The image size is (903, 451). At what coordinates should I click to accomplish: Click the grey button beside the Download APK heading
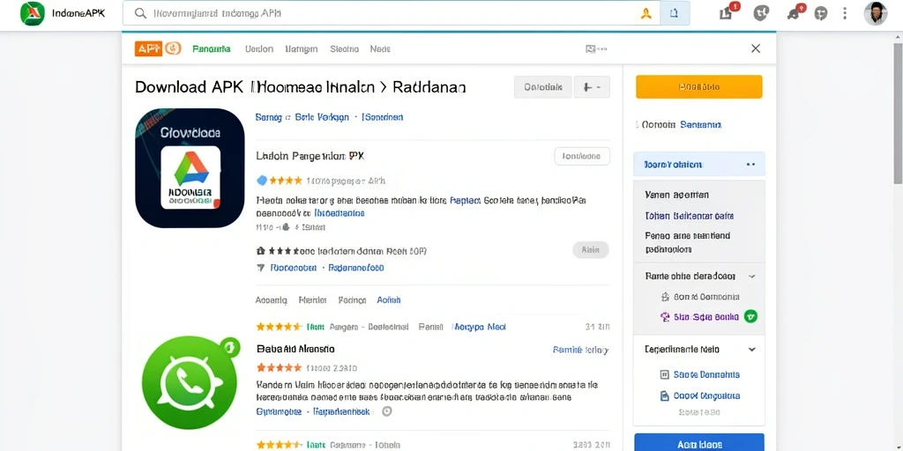click(x=542, y=87)
